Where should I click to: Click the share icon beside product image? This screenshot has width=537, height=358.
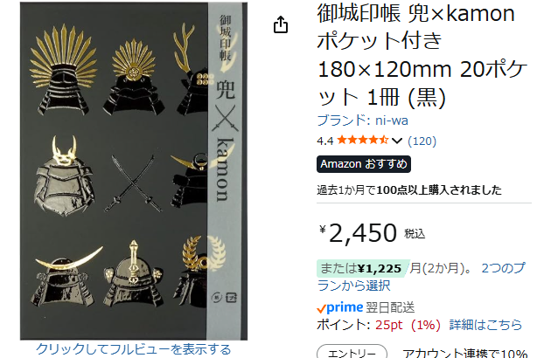[281, 24]
